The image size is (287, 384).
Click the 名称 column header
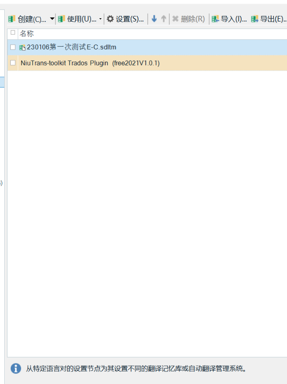tap(27, 34)
